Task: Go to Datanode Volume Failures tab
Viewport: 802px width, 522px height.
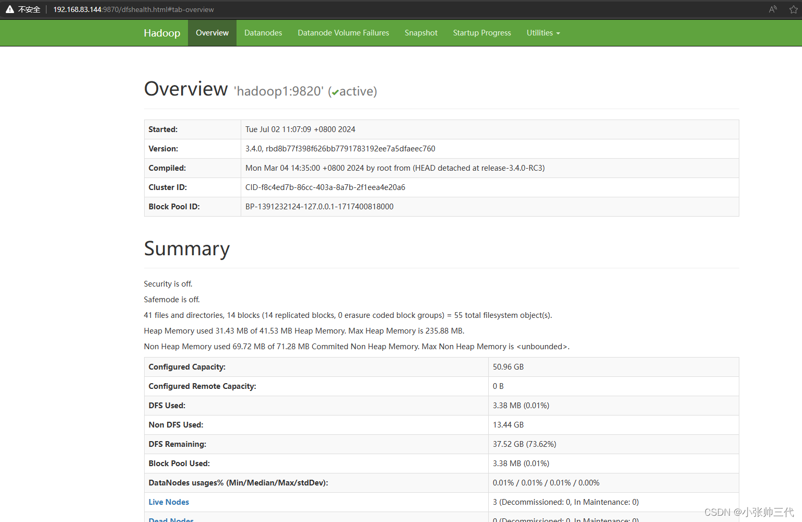Action: click(344, 33)
